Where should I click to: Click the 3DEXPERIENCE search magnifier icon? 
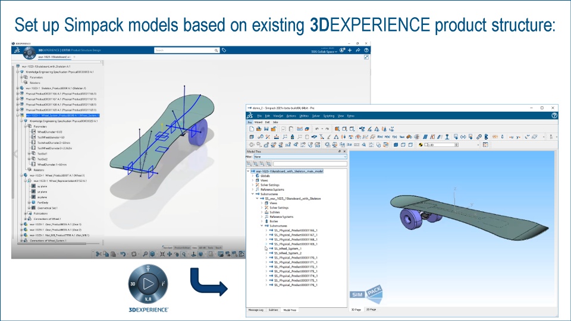[x=216, y=51]
